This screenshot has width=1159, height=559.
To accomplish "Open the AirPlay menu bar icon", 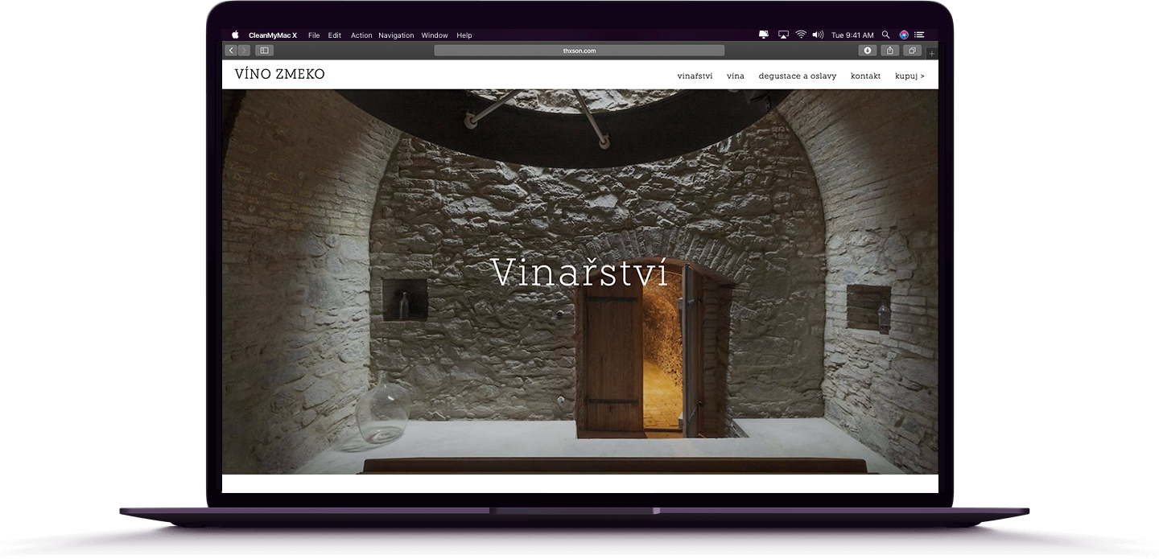I will coord(783,35).
